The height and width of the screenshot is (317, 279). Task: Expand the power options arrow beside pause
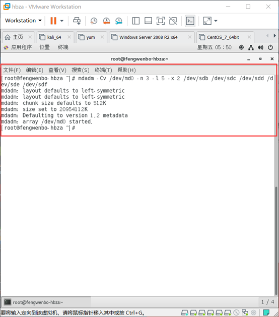click(x=62, y=21)
